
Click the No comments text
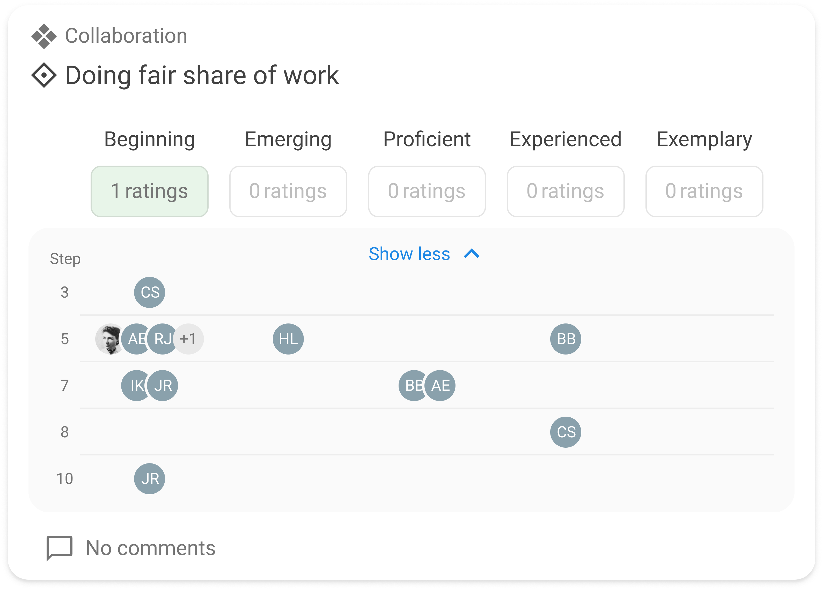point(151,548)
